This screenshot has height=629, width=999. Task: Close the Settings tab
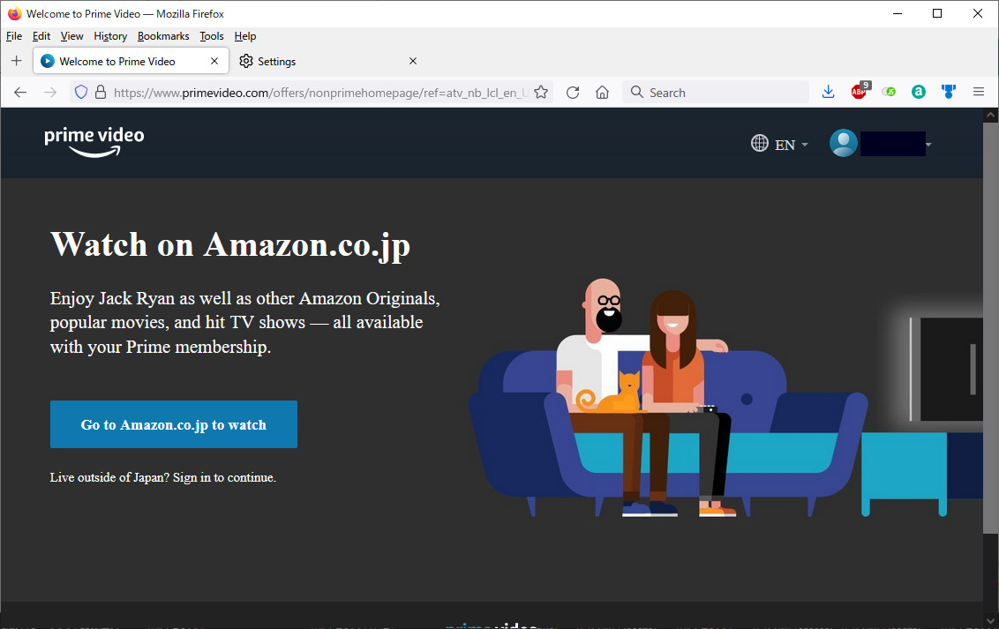point(413,61)
